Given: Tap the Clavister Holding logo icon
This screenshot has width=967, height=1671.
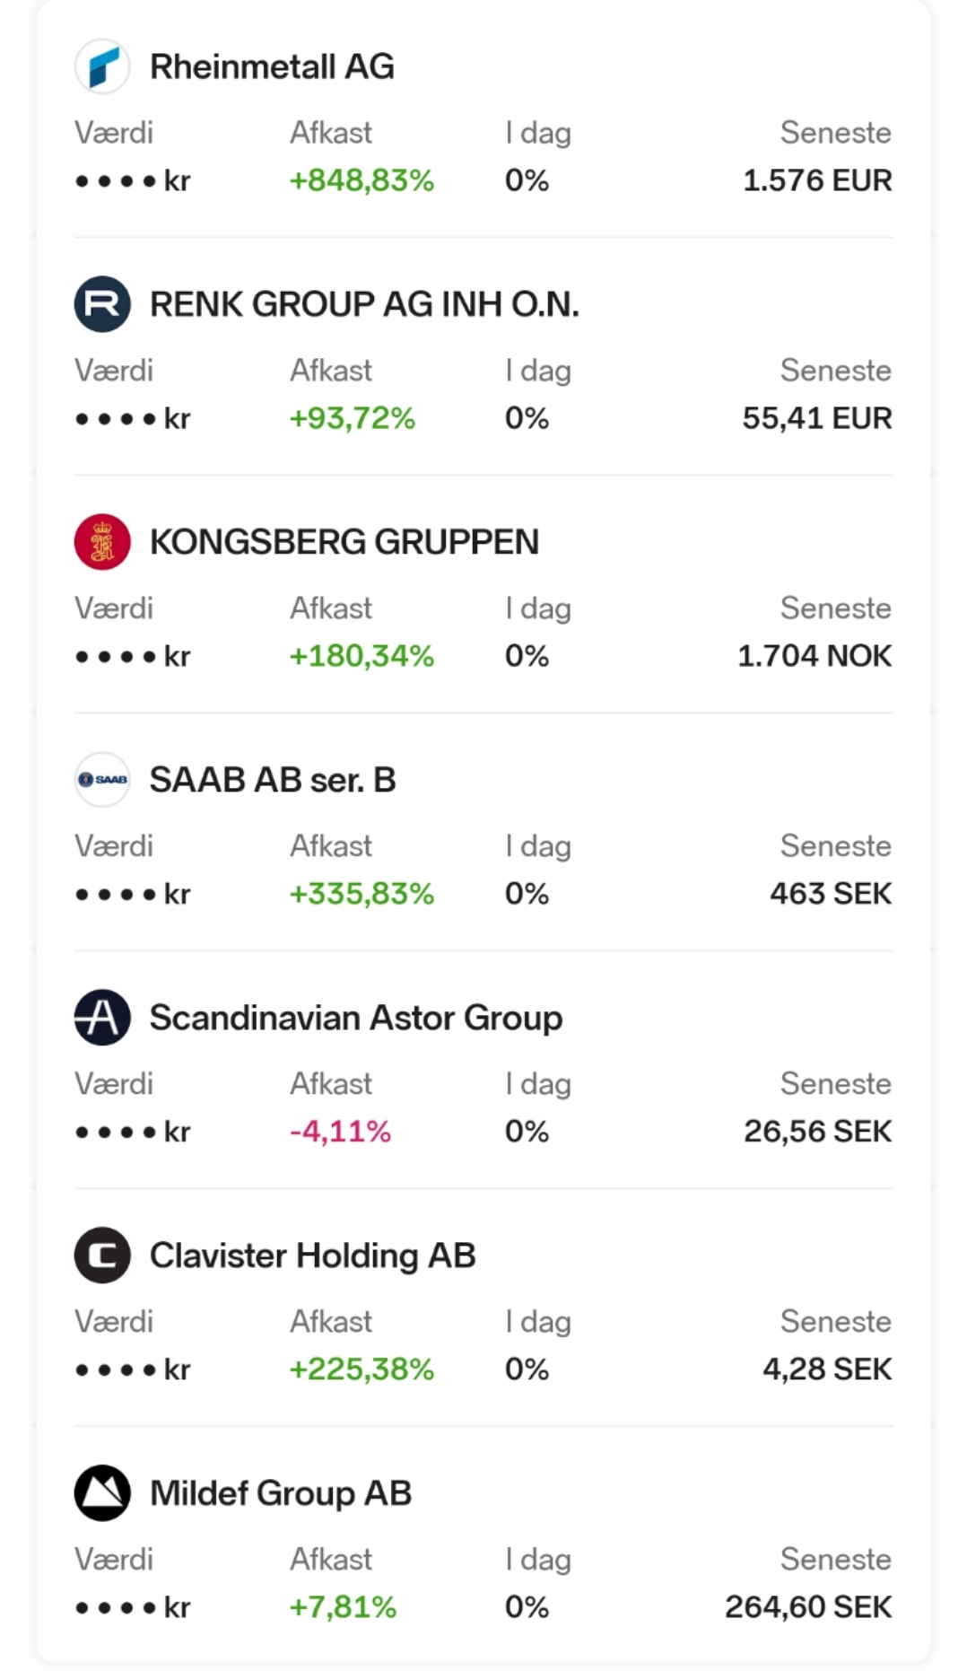Looking at the screenshot, I should pyautogui.click(x=102, y=1255).
